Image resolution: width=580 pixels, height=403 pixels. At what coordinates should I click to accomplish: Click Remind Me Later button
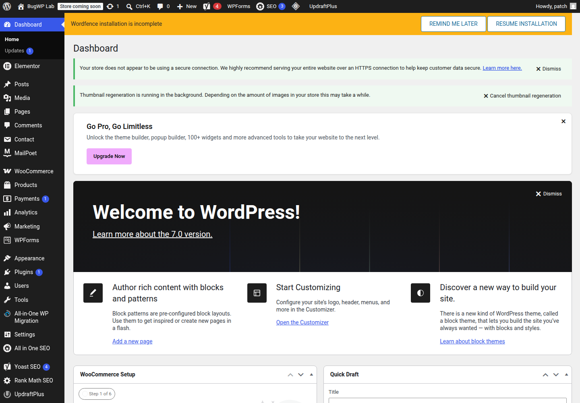pyautogui.click(x=454, y=24)
